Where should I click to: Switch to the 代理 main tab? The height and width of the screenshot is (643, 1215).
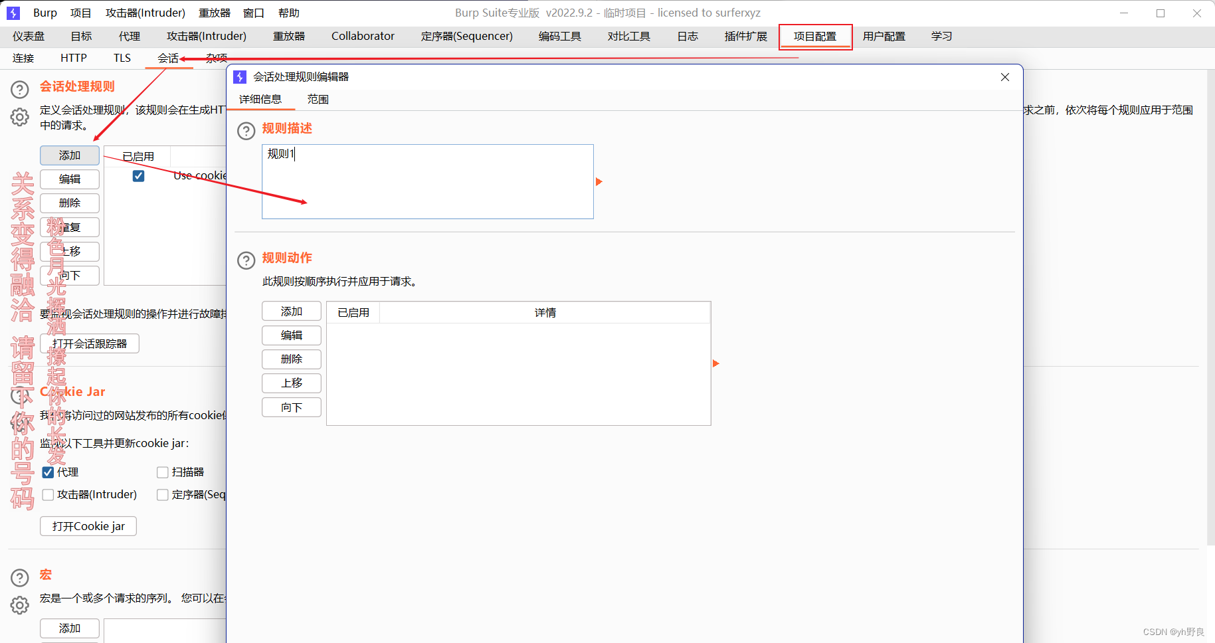click(x=130, y=37)
